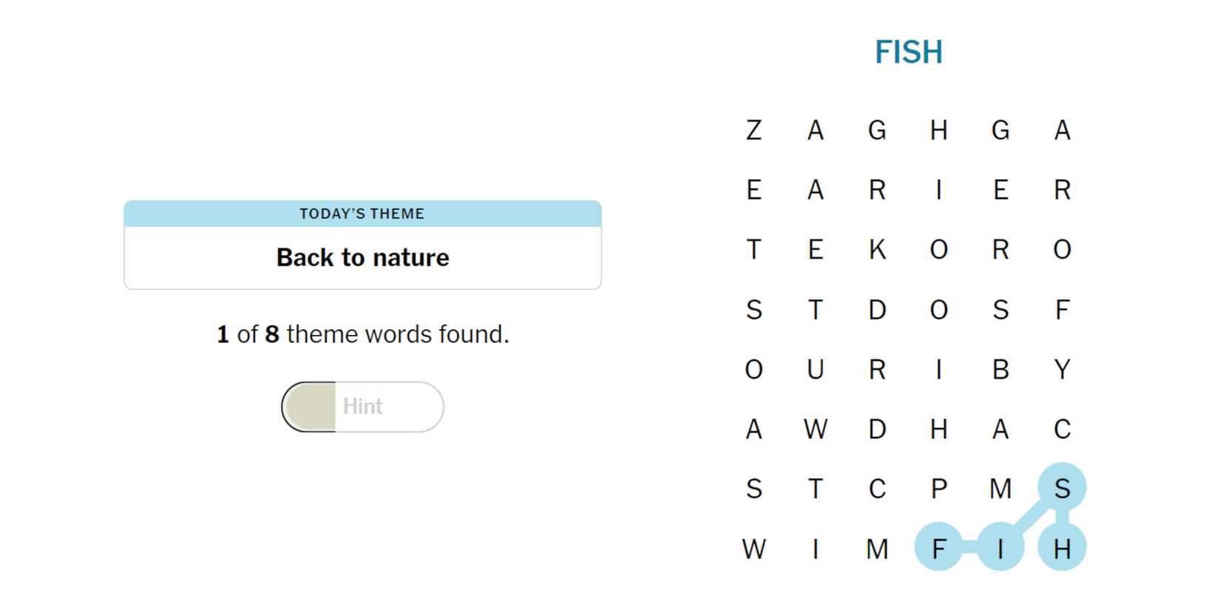Select the letter Z in the grid
This screenshot has height=610, width=1220.
click(x=753, y=130)
